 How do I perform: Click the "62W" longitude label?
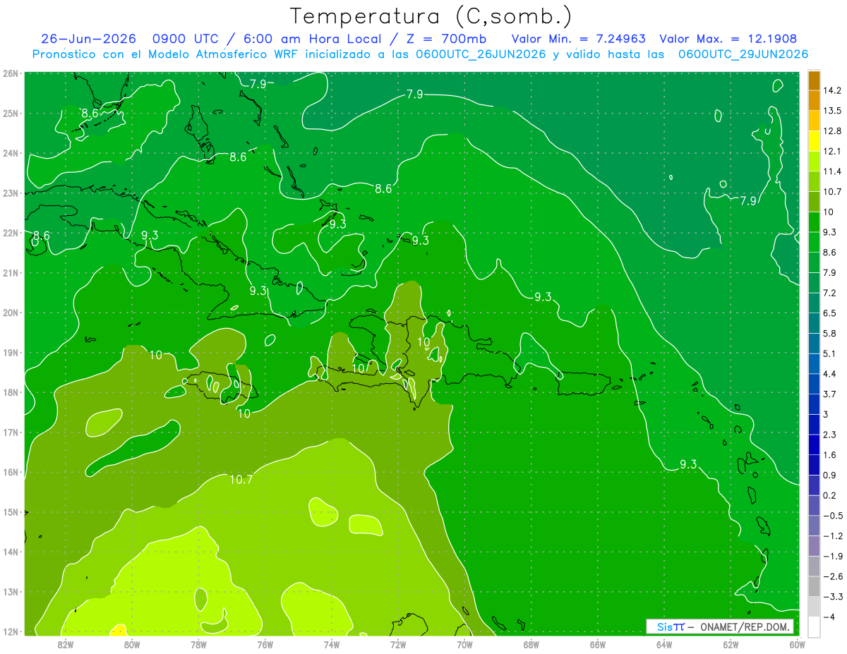pyautogui.click(x=731, y=644)
